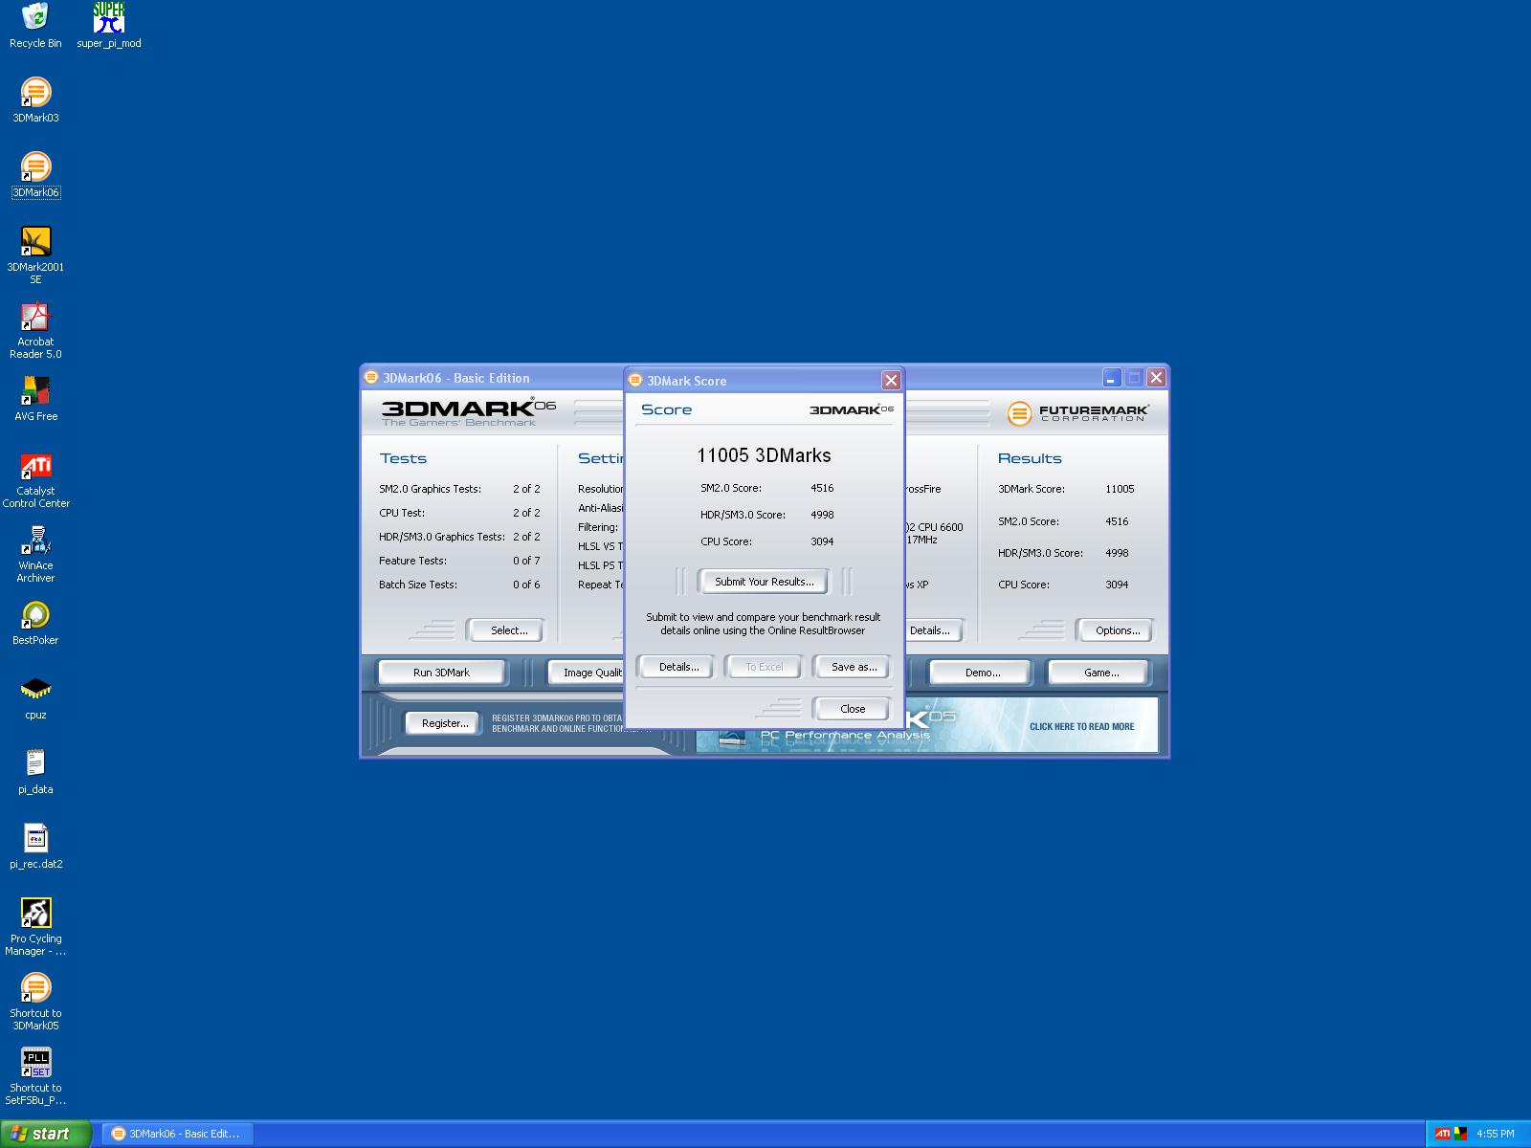Click the 3DMark06 taskbar button
The width and height of the screenshot is (1531, 1148).
click(x=177, y=1134)
